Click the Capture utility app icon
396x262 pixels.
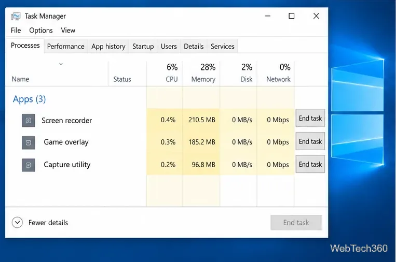(28, 165)
